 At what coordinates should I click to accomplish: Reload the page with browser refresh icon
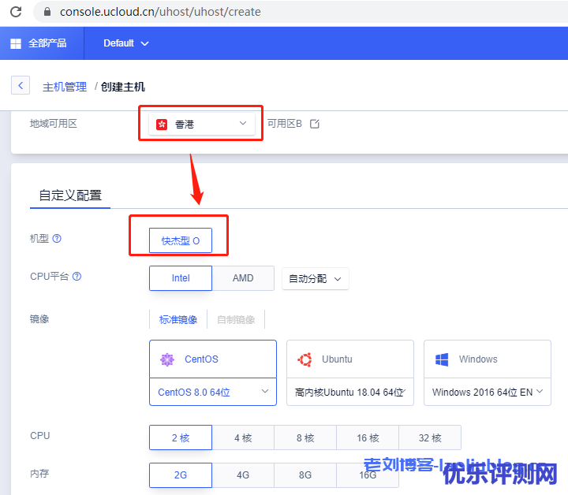point(15,12)
